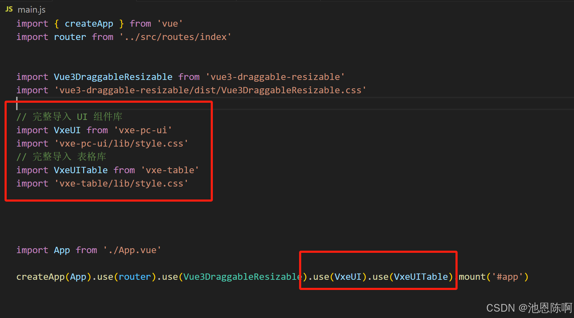The width and height of the screenshot is (574, 318).
Task: Click the VxeUITable import name
Action: tap(81, 170)
